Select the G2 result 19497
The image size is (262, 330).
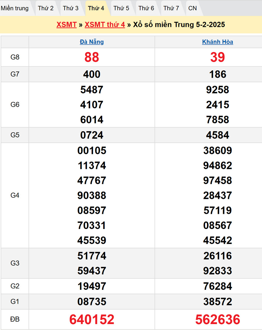point(92,286)
